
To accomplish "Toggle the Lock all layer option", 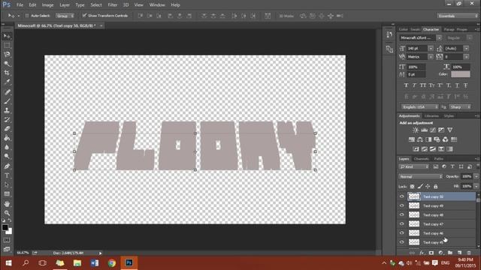I will pyautogui.click(x=436, y=186).
